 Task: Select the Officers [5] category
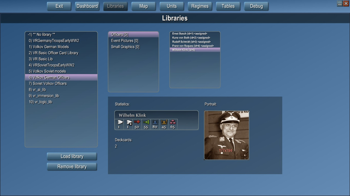[133, 35]
